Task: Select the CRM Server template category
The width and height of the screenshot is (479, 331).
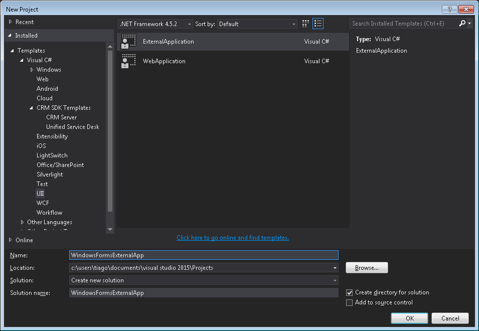Action: click(61, 117)
